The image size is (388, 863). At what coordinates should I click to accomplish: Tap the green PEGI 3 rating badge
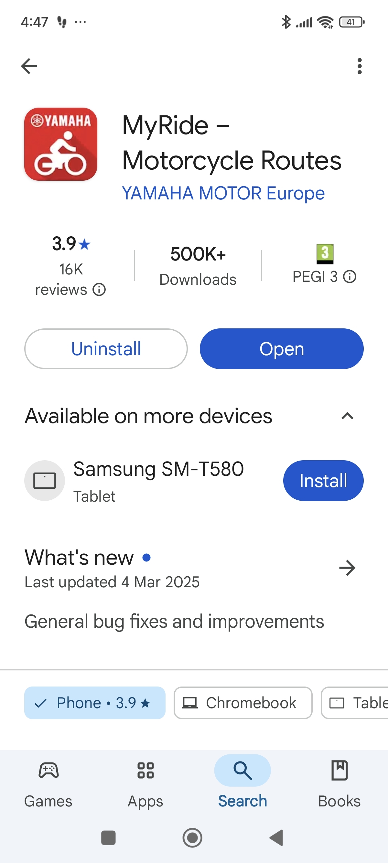pos(325,254)
